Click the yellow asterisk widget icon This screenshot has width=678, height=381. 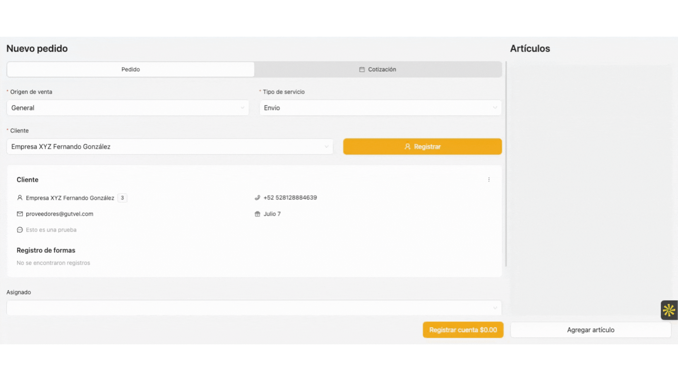point(669,310)
